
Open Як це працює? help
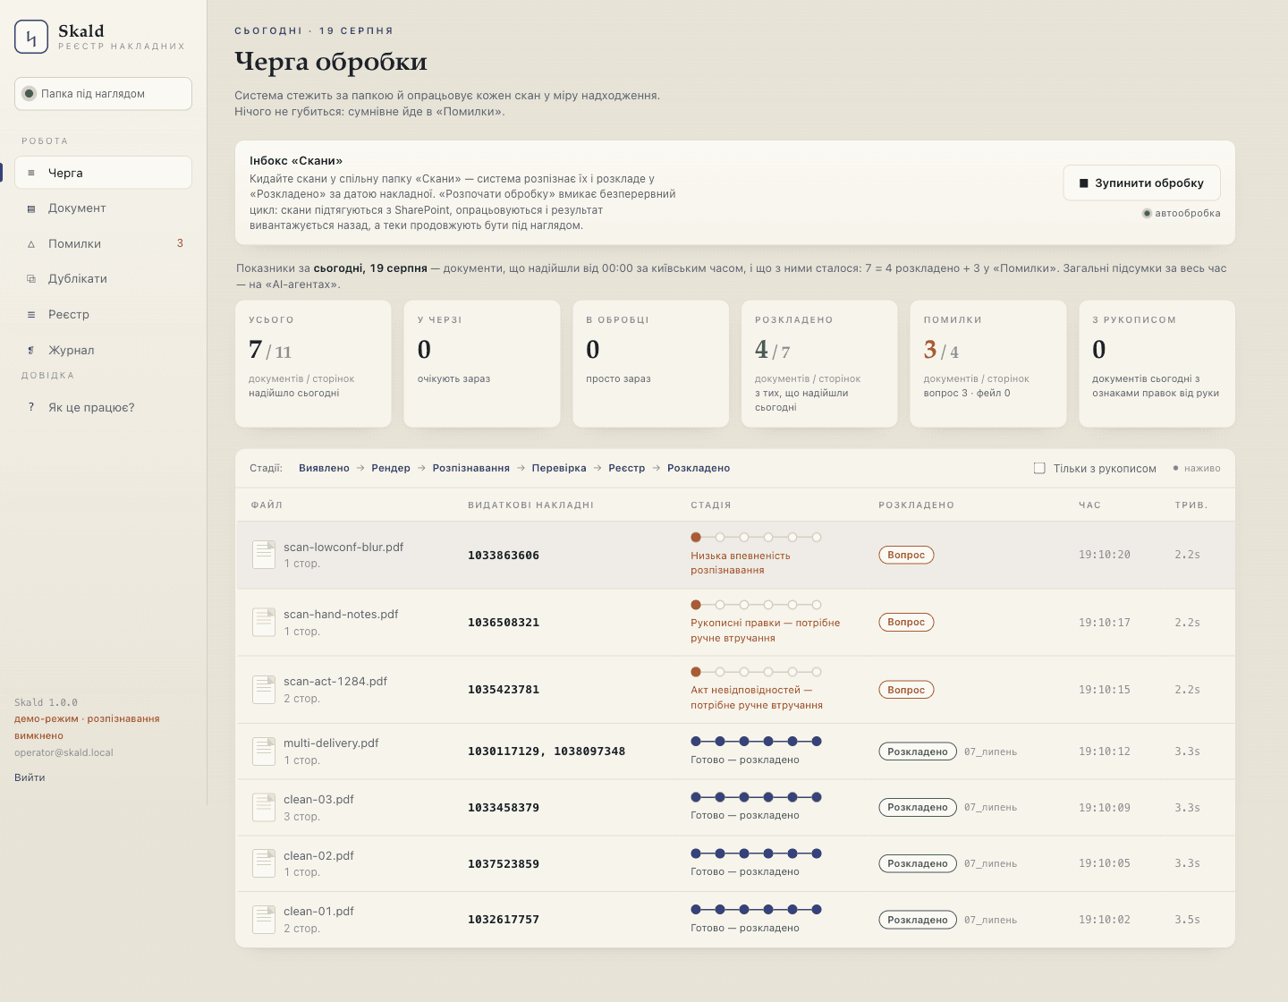click(103, 407)
